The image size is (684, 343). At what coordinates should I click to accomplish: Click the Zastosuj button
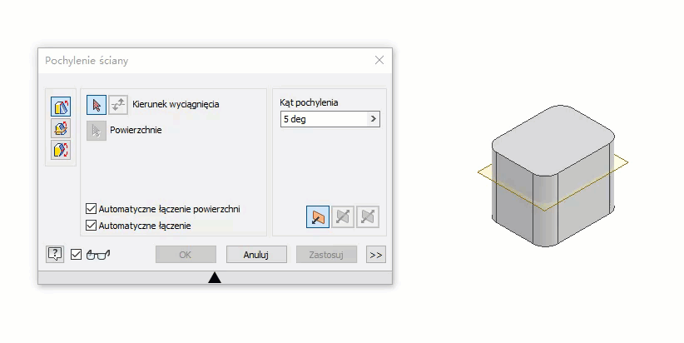click(326, 255)
